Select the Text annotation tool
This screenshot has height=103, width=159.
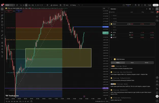coord(2,28)
